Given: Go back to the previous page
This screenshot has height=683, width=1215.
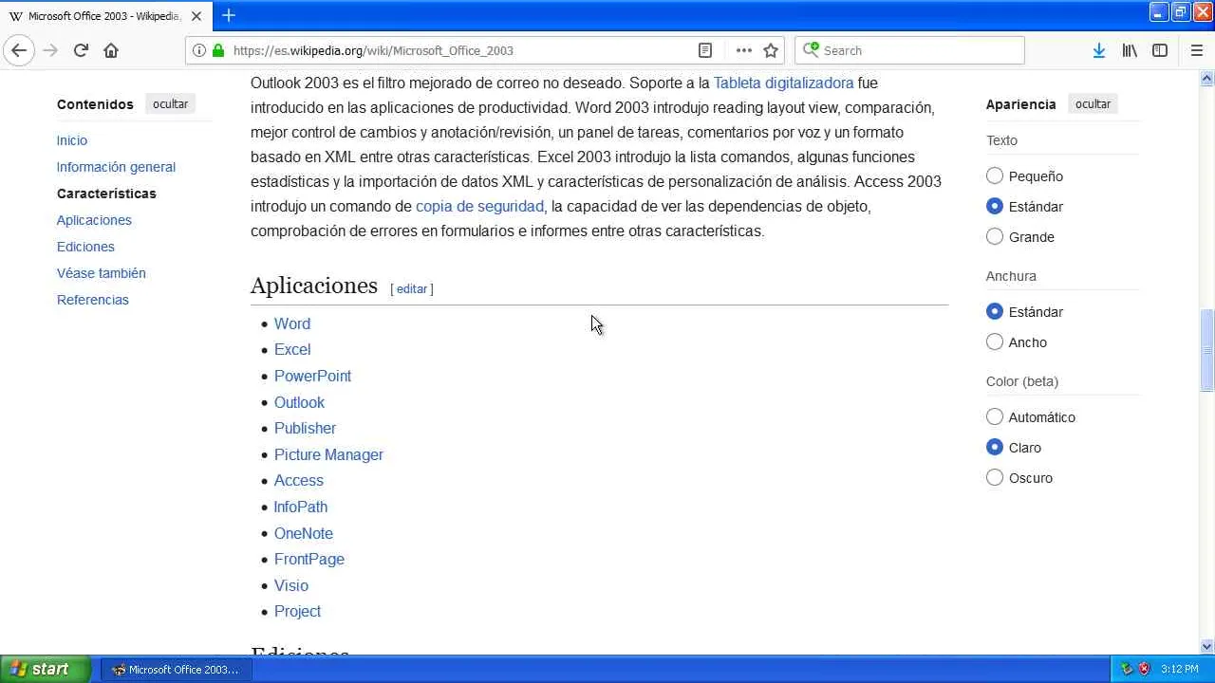Looking at the screenshot, I should (19, 50).
